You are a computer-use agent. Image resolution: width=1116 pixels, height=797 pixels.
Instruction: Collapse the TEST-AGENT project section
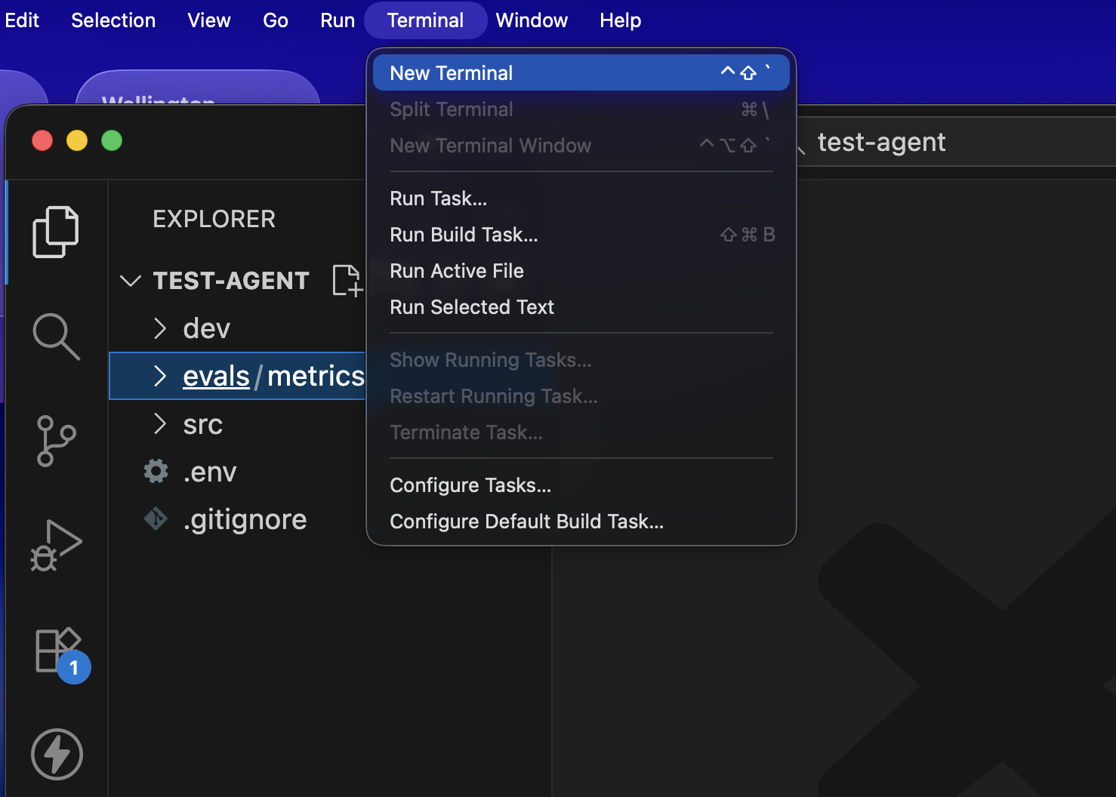(x=131, y=281)
